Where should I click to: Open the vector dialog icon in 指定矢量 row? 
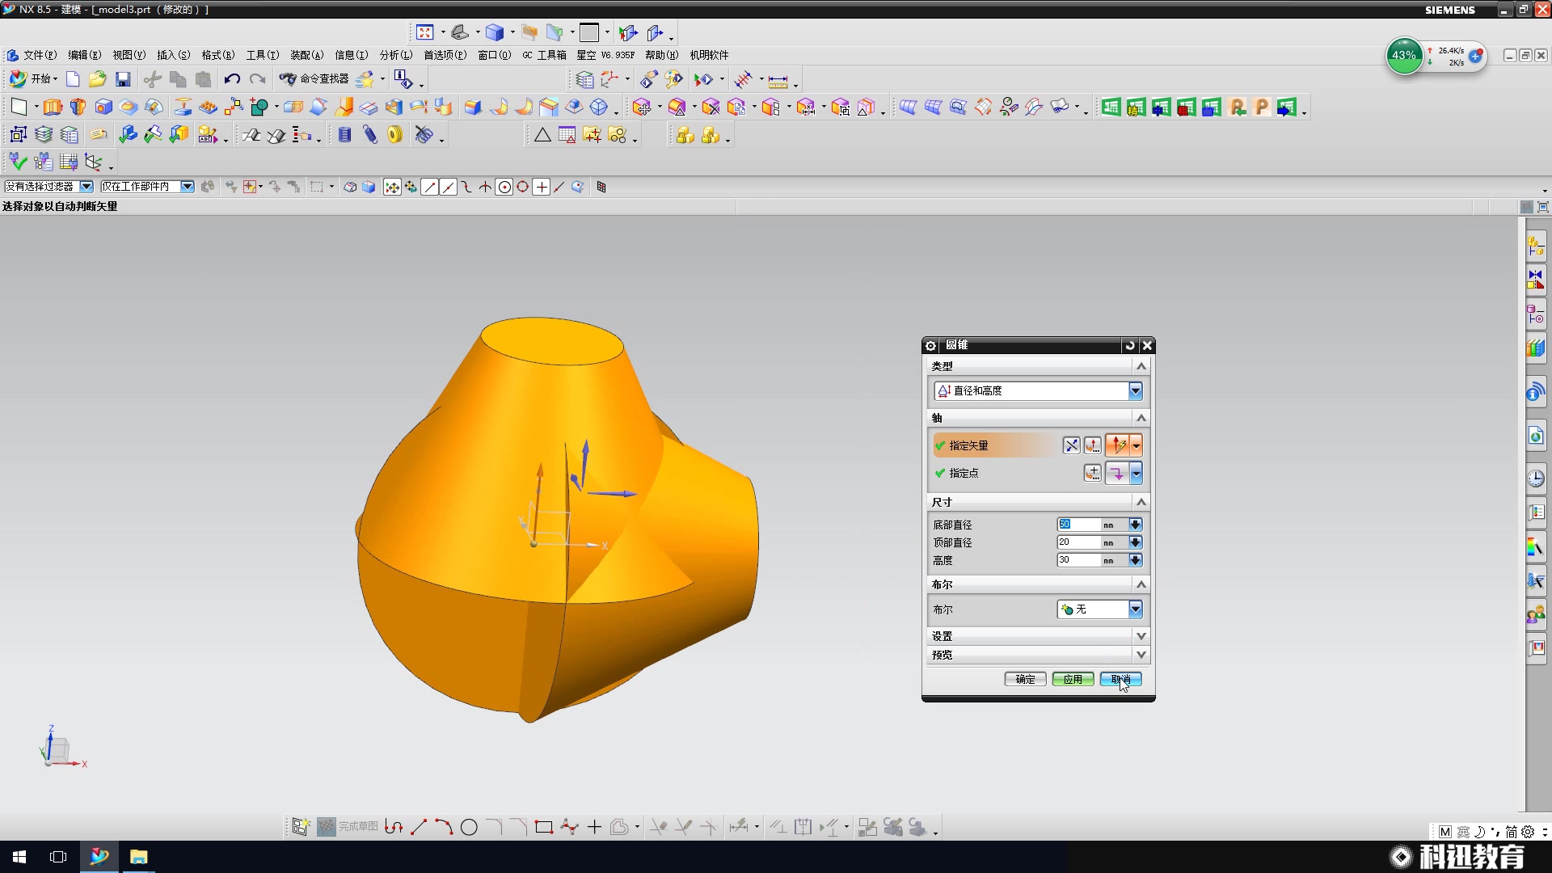pyautogui.click(x=1092, y=445)
